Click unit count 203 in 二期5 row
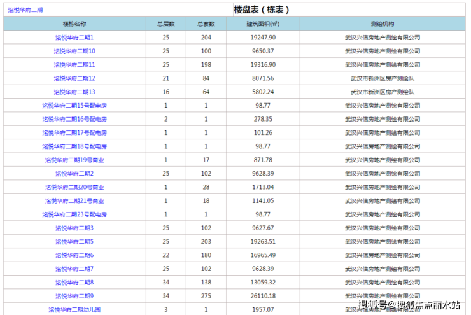The image size is (471, 315). [x=206, y=242]
